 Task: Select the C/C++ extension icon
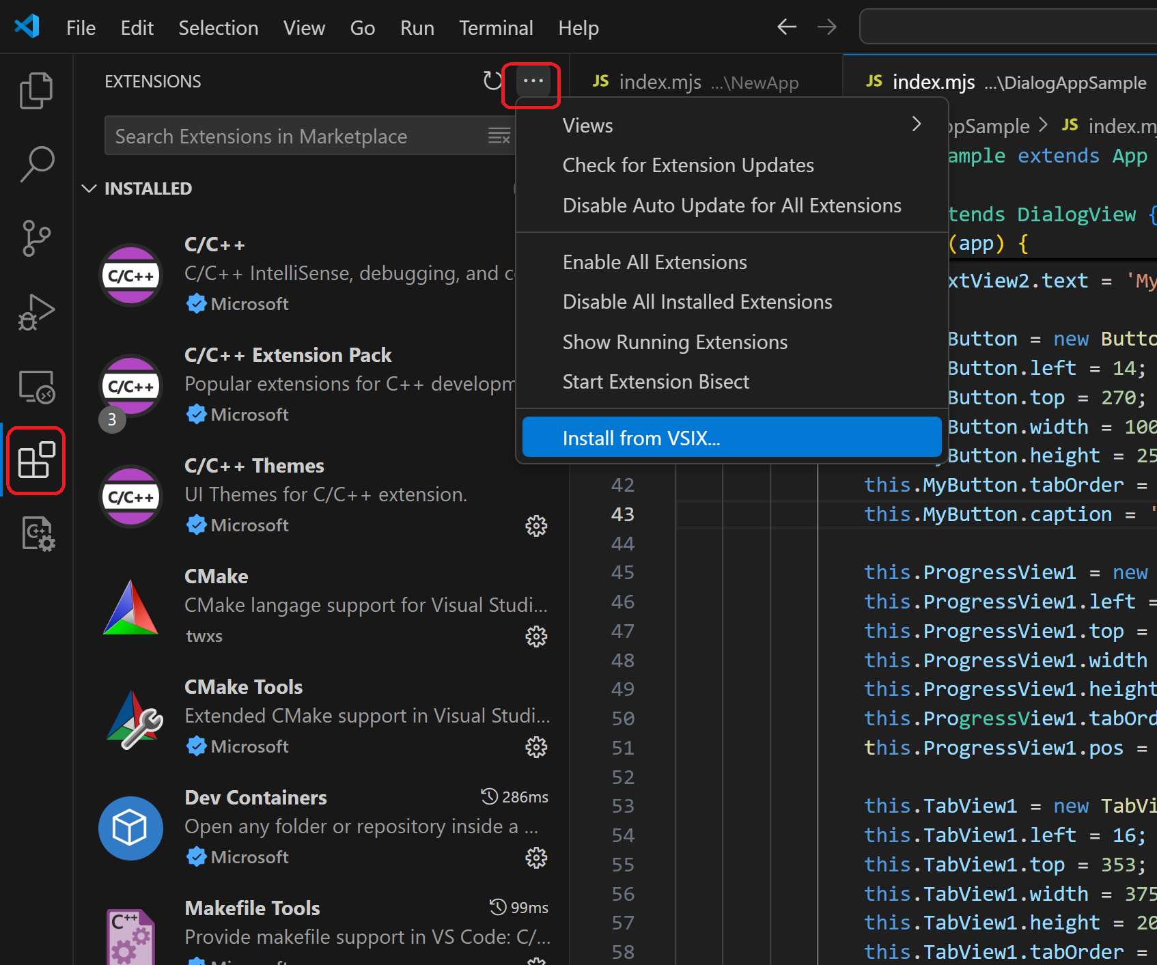click(x=130, y=275)
